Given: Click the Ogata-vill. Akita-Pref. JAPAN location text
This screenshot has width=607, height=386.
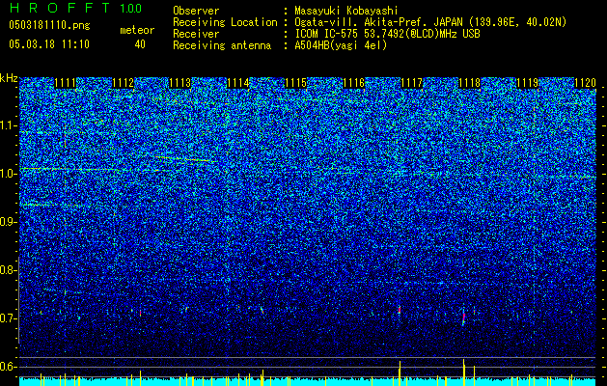Looking at the screenshot, I should [430, 22].
